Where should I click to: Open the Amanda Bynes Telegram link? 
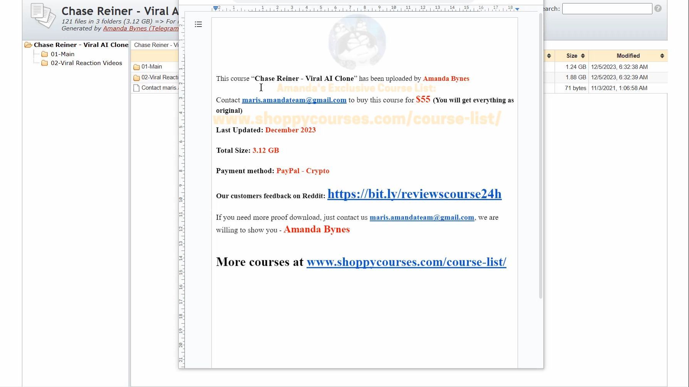141,28
